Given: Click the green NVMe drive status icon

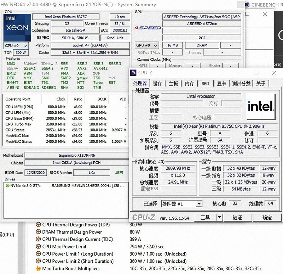Looking at the screenshot, I should [x=7, y=186].
